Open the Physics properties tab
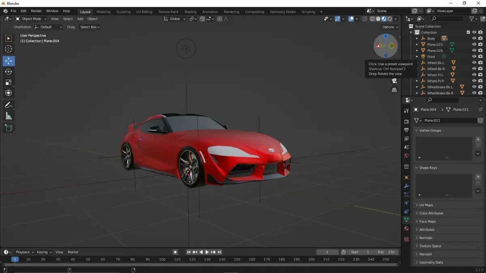This screenshot has height=273, width=486. (x=406, y=203)
